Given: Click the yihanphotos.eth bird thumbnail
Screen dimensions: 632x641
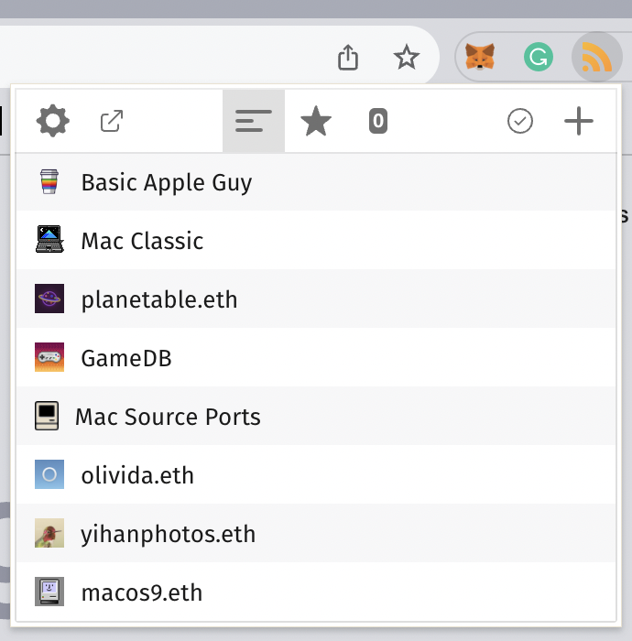Looking at the screenshot, I should (49, 534).
